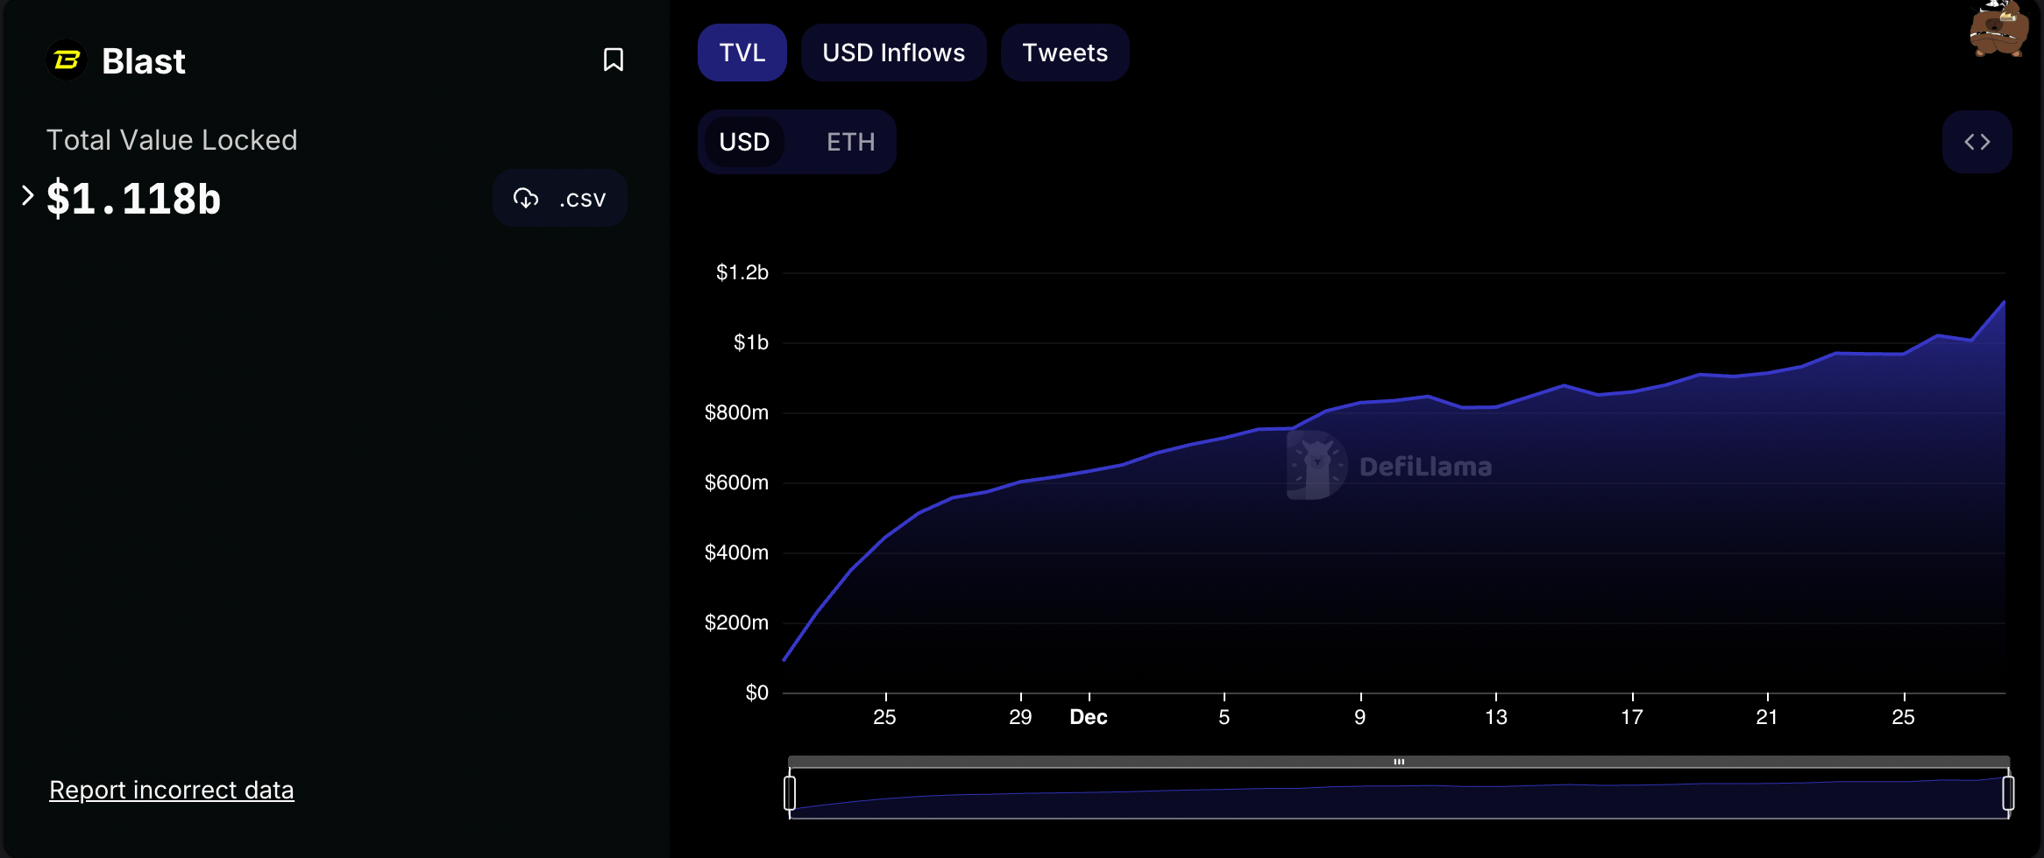Click the $1.118b TVL figure
The image size is (2044, 858).
[134, 198]
